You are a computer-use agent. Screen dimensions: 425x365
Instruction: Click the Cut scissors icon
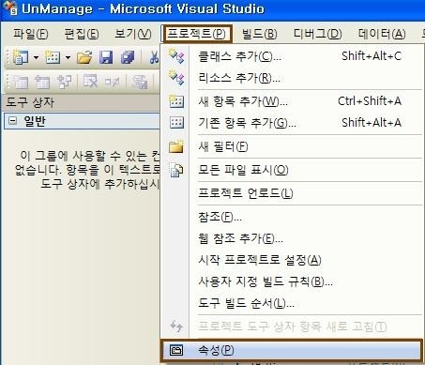pos(154,57)
